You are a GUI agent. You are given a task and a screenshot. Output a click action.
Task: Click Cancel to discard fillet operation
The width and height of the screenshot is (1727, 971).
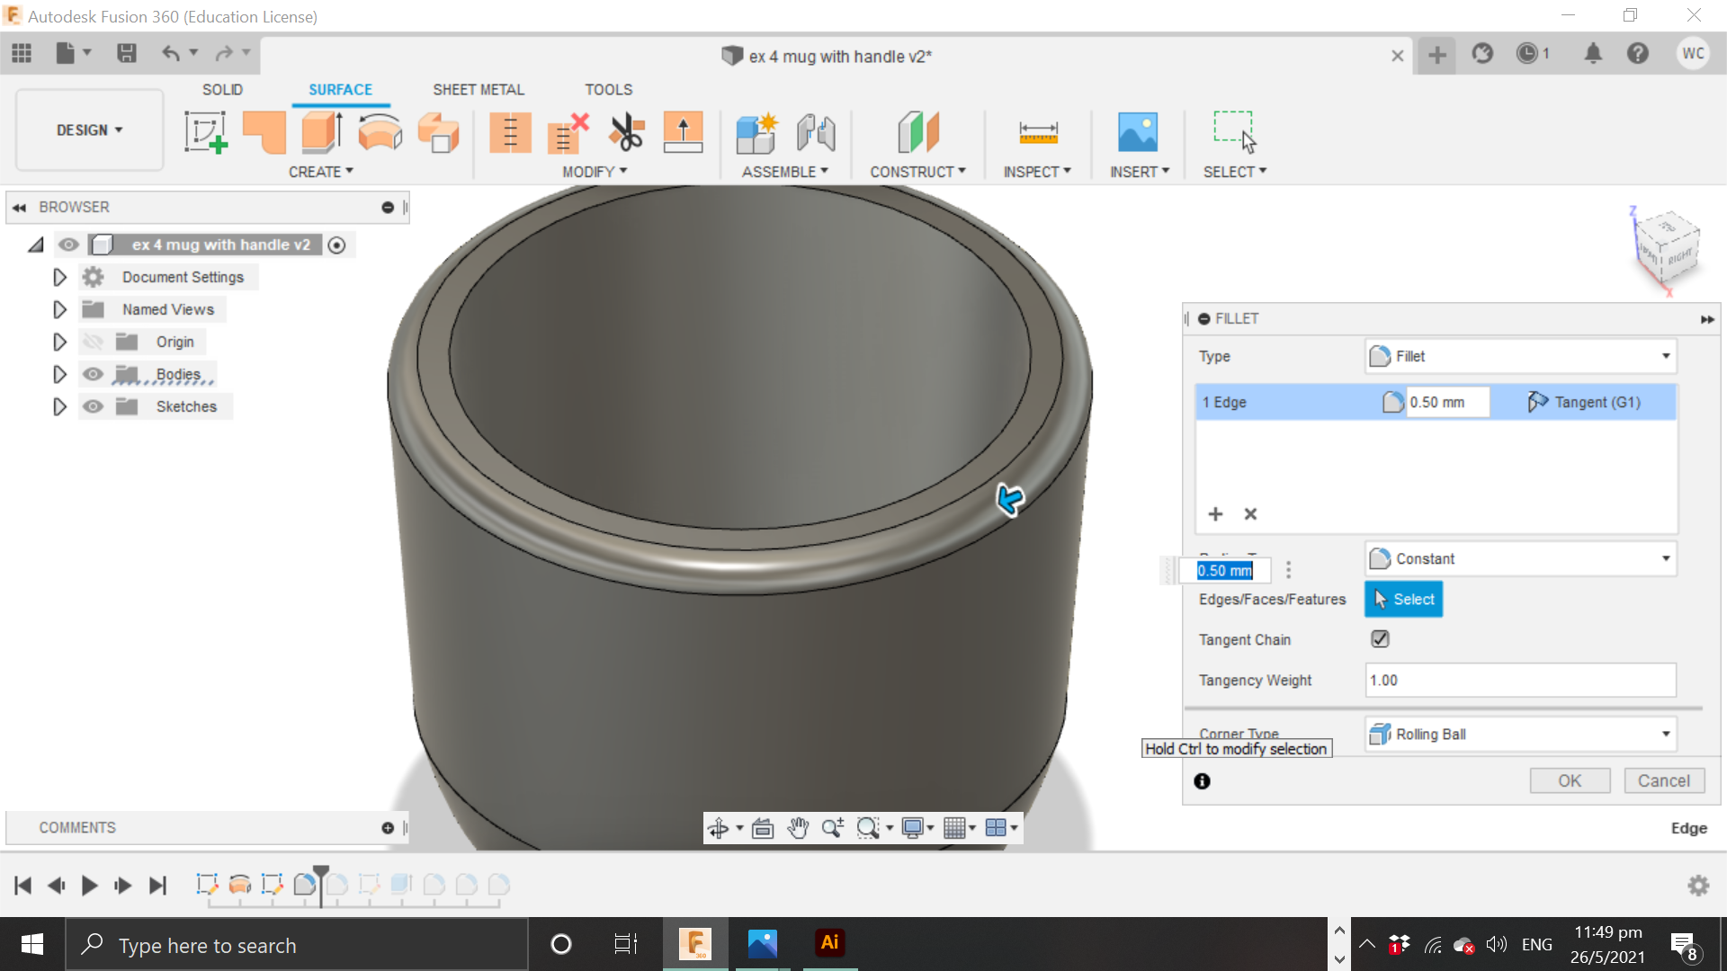pyautogui.click(x=1660, y=780)
